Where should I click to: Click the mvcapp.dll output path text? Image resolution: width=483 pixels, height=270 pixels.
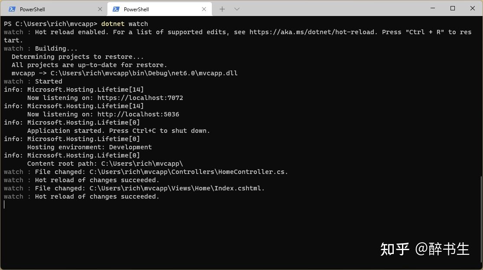[x=144, y=73]
